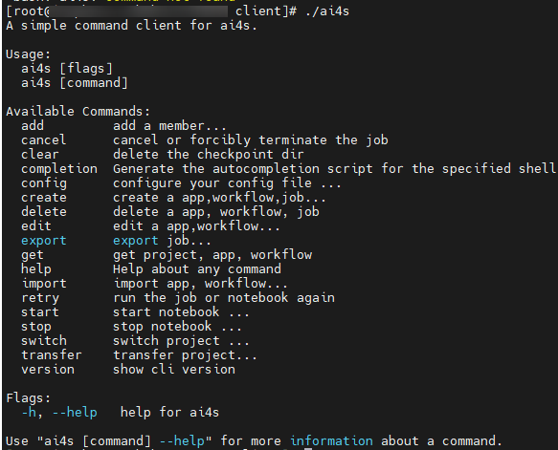Click the "import" command name
This screenshot has height=450, width=558.
43,284
